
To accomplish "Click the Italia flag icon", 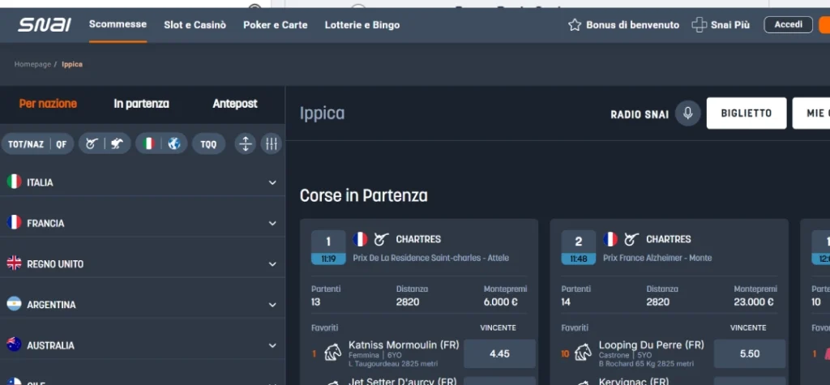I will click(x=14, y=182).
